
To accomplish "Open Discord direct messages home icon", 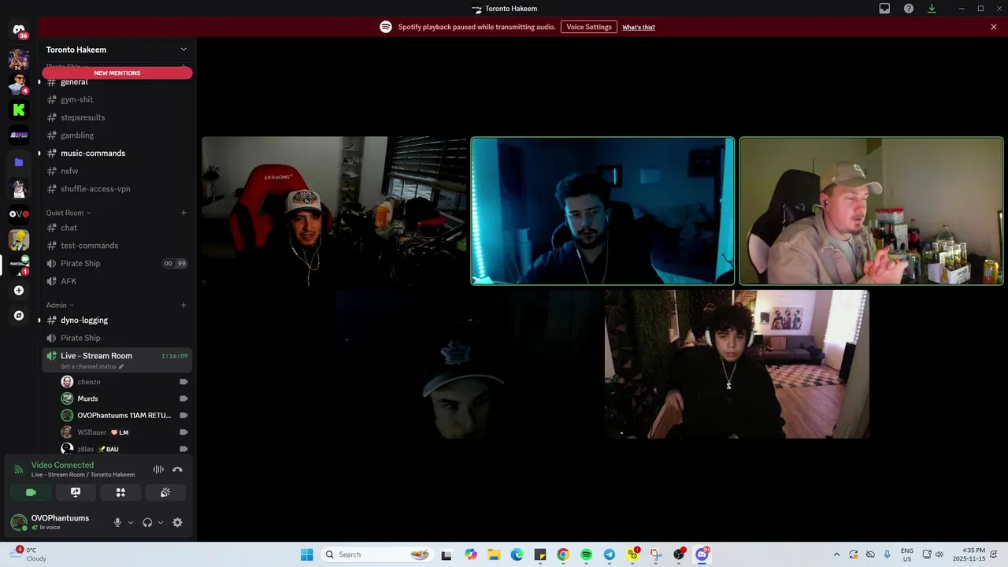I will pyautogui.click(x=19, y=31).
